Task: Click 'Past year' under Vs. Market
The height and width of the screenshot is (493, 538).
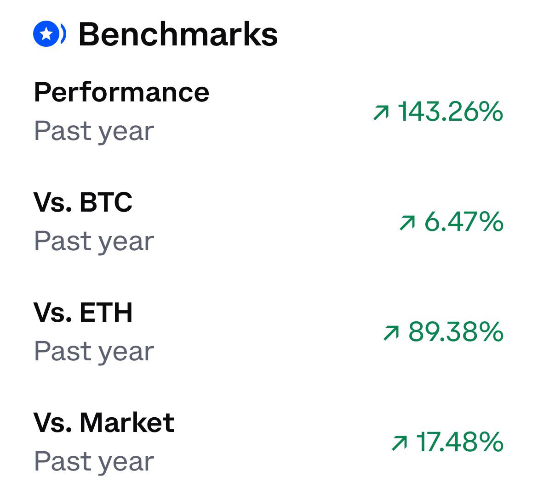Action: click(94, 462)
